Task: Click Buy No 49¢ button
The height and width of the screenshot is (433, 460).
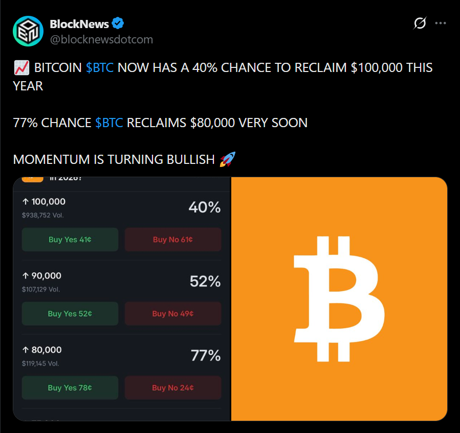Action: coord(173,314)
